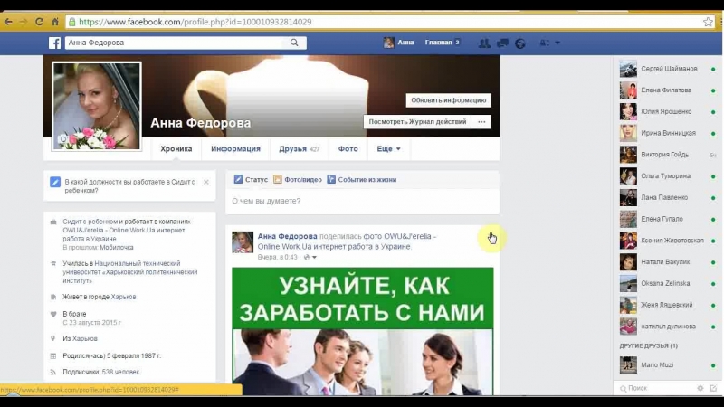Expand the account settings dropdown arrow
724x407 pixels.
[x=557, y=43]
